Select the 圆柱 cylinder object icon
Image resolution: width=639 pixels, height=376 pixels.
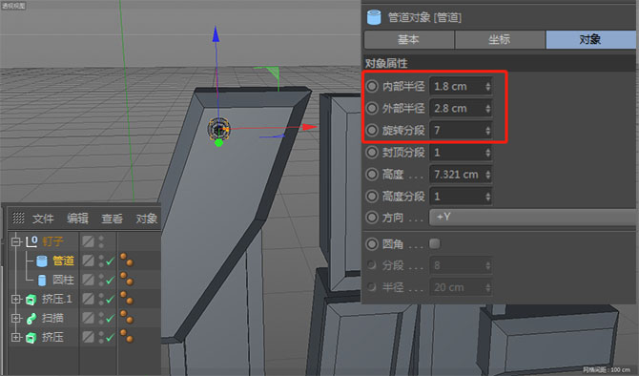point(42,281)
